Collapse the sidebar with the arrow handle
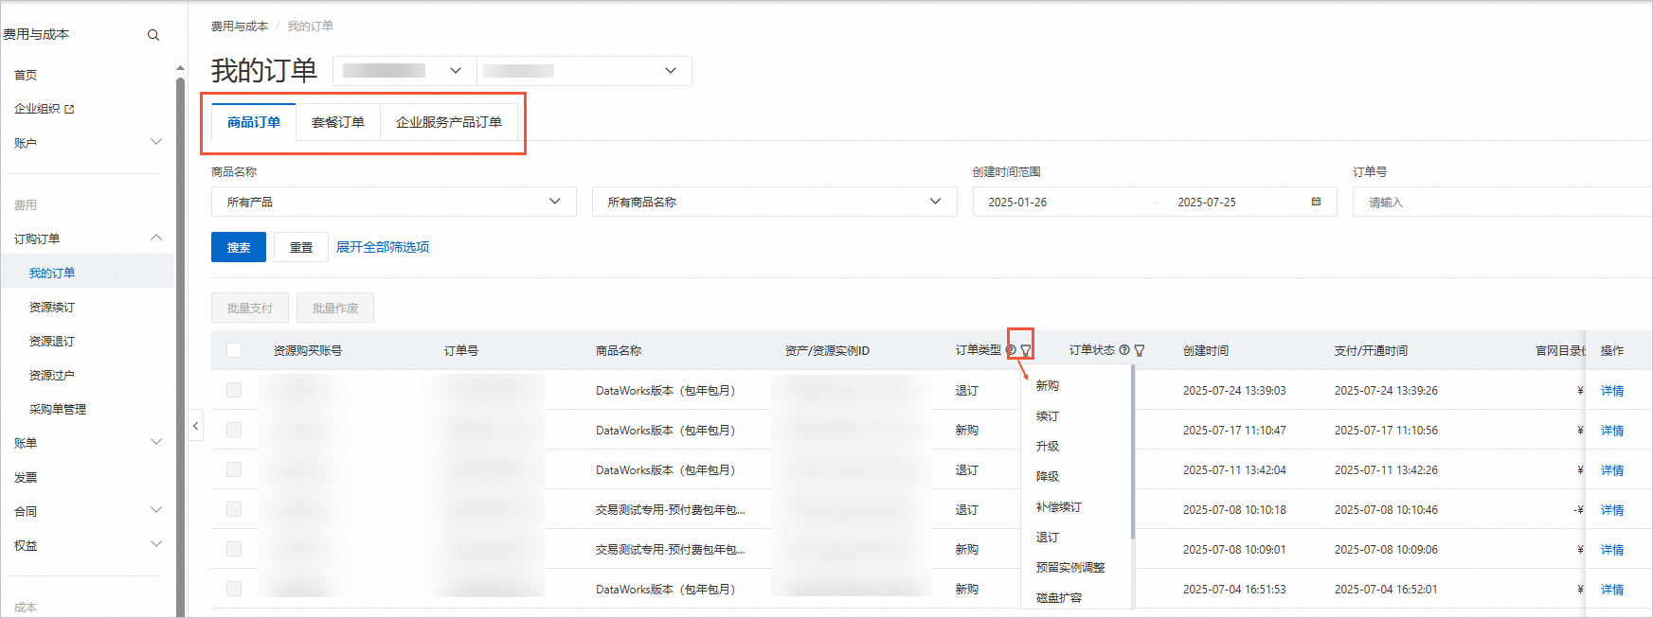This screenshot has height=618, width=1653. [196, 426]
